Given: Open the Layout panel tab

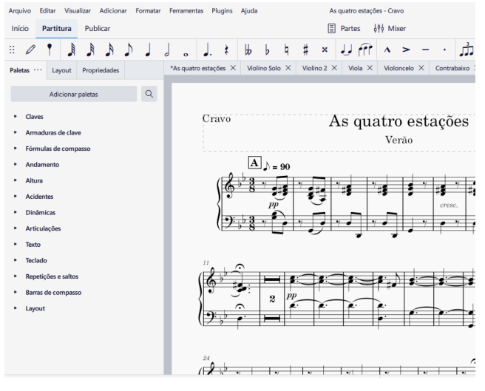Looking at the screenshot, I should pos(61,70).
